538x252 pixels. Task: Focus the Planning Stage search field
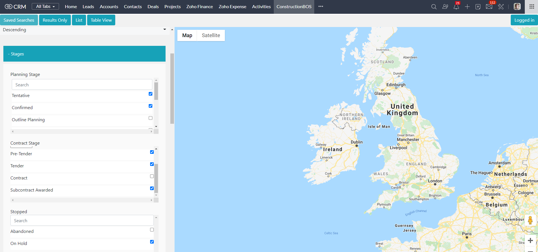(x=82, y=85)
